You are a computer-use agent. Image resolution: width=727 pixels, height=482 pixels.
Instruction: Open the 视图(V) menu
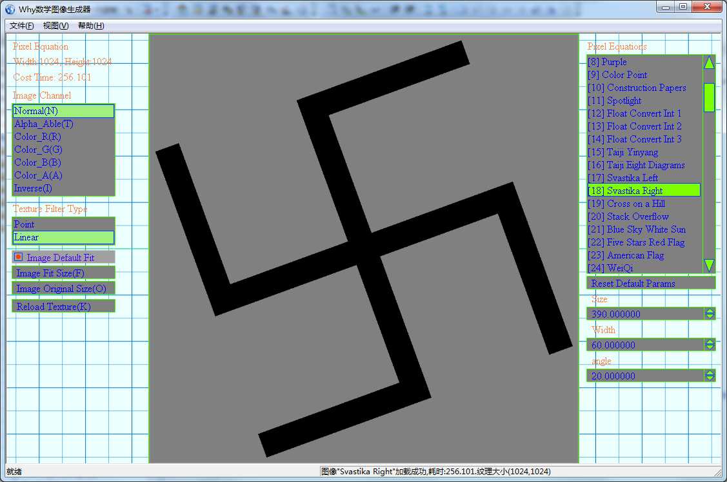click(55, 26)
